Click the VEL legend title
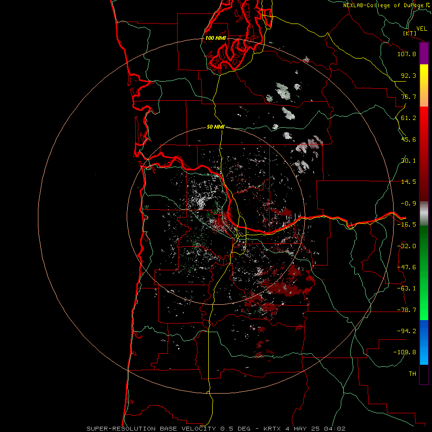432x432 pixels. tap(421, 29)
